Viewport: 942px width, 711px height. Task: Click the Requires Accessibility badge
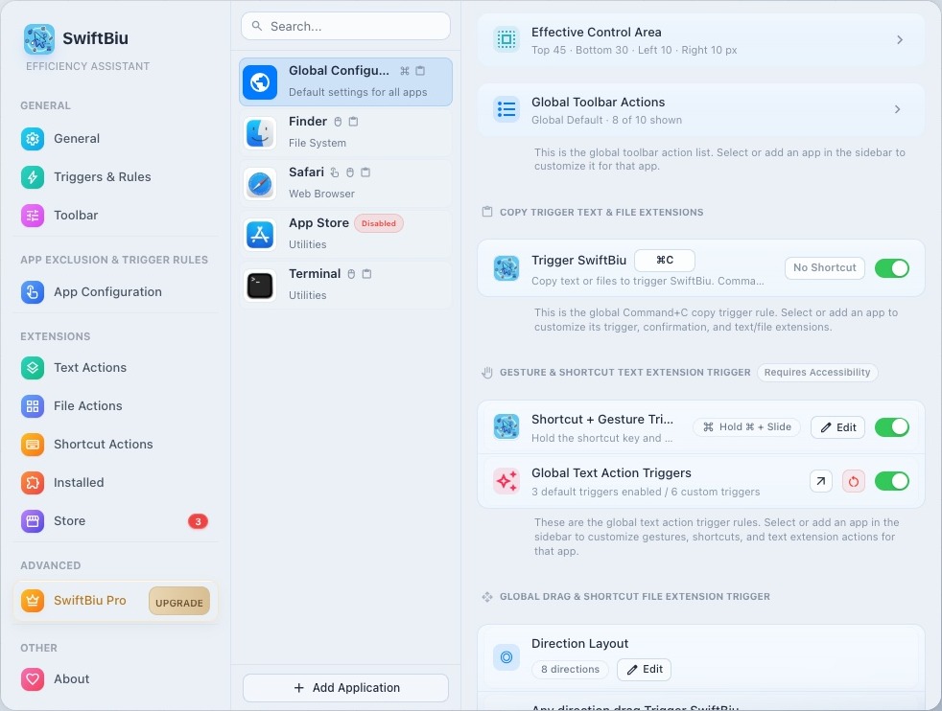(817, 373)
